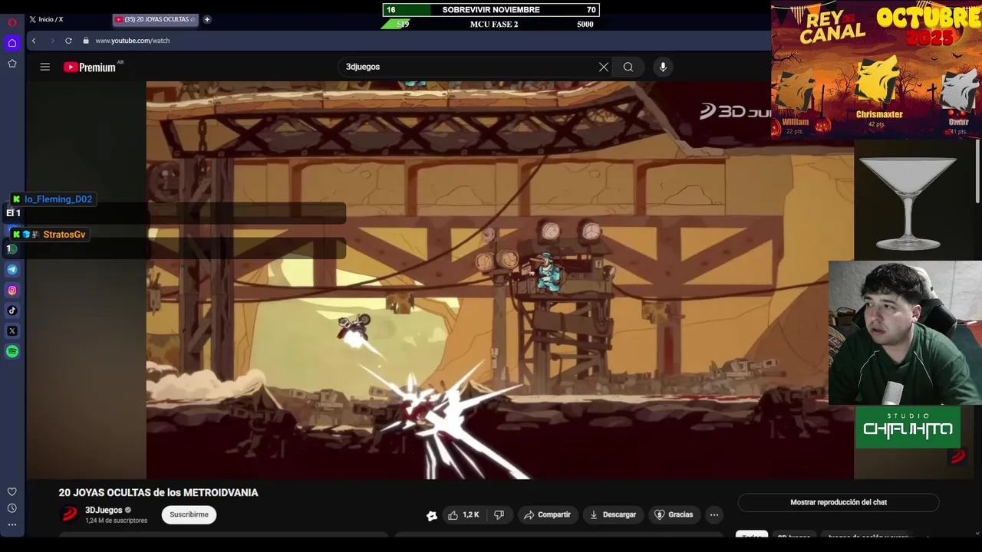Viewport: 982px width, 552px height.
Task: Reload the page
Action: tap(68, 41)
